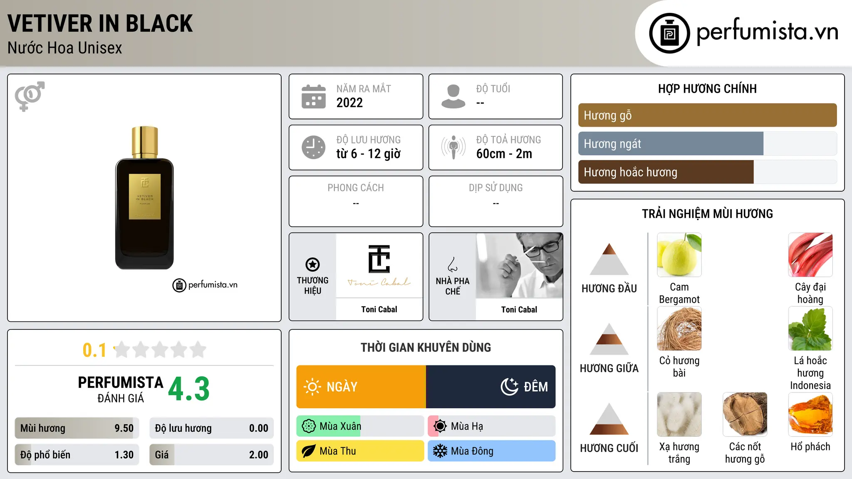Select the Lá hoắc hương Indonesia image
This screenshot has height=479, width=852.
tap(810, 328)
